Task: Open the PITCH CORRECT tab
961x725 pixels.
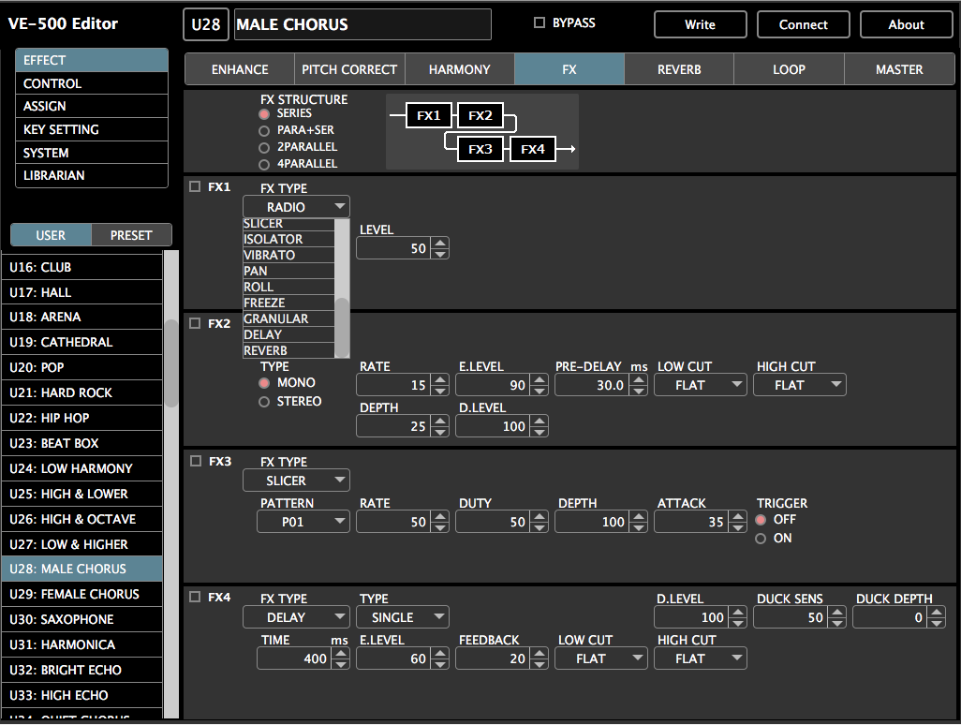Action: [x=348, y=68]
